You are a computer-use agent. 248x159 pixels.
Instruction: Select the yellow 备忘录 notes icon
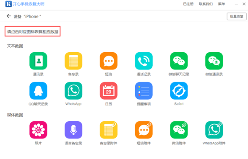73,61
